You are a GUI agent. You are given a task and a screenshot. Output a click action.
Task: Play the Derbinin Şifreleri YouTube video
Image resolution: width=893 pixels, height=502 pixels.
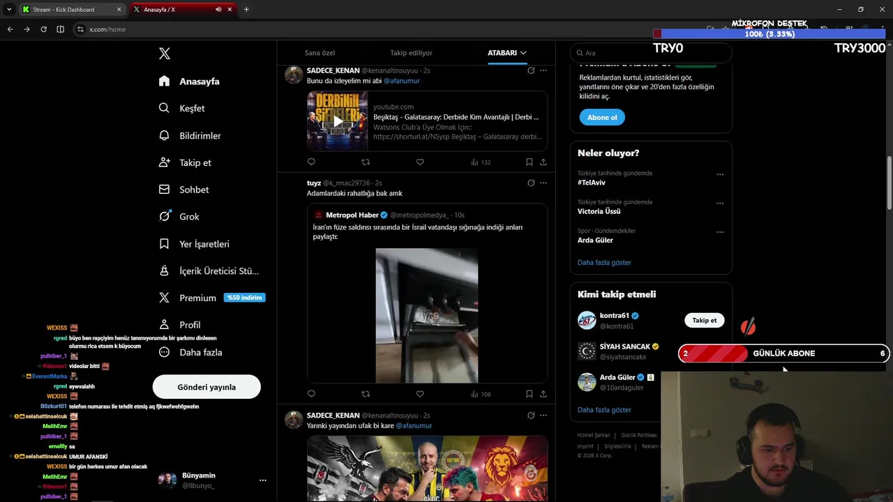tap(338, 121)
